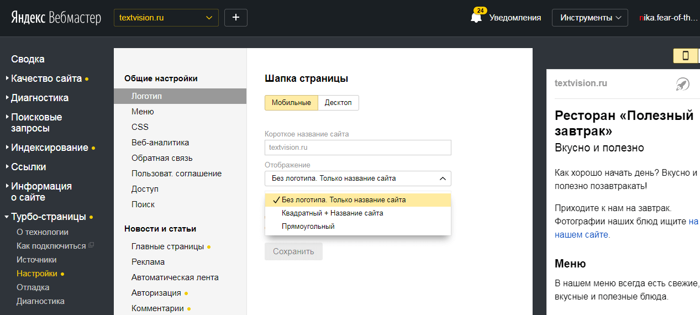
Task: Click the rocket icon in preview header
Action: point(682,84)
